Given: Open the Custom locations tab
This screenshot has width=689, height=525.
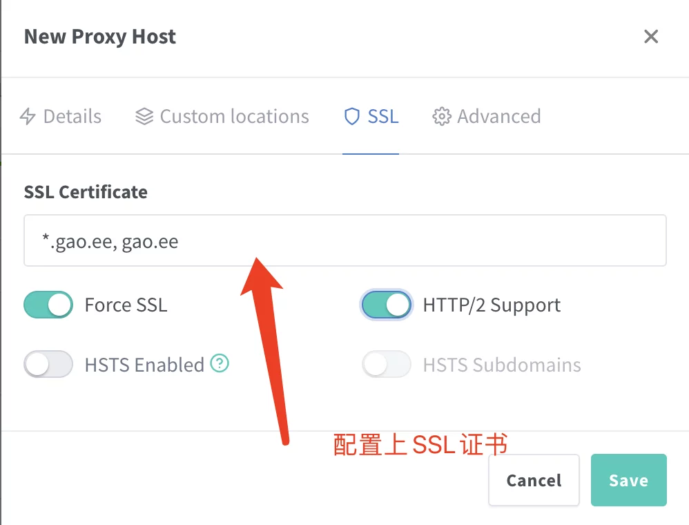Looking at the screenshot, I should (234, 117).
